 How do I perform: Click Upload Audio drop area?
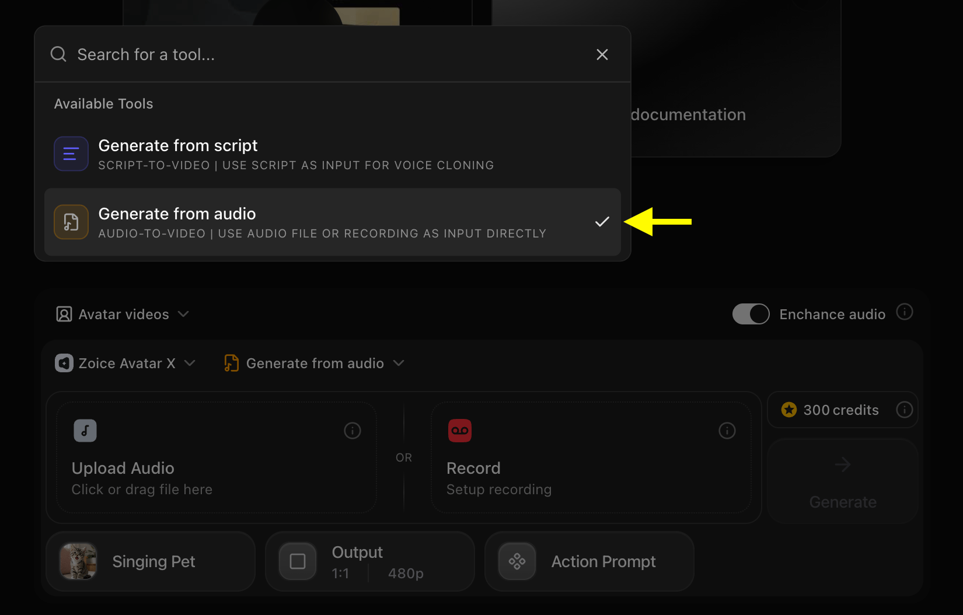click(x=217, y=457)
